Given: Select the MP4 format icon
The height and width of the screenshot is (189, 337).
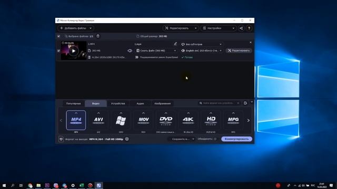Looking at the screenshot, I should coord(76,120).
